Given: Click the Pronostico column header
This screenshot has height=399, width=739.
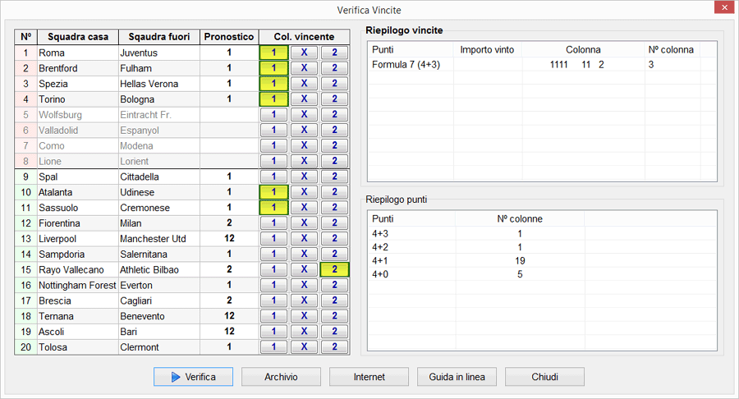Looking at the screenshot, I should tap(229, 37).
